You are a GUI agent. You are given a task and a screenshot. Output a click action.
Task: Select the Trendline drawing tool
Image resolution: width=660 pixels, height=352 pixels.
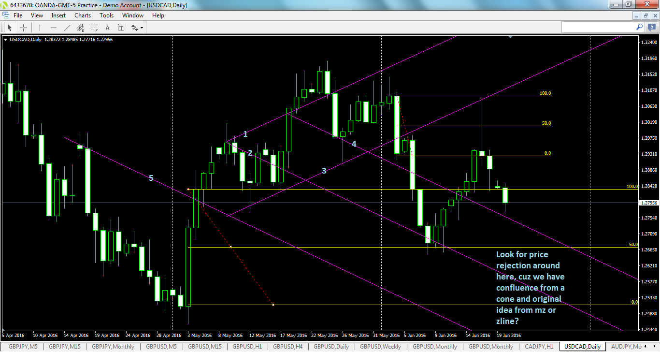(x=67, y=28)
